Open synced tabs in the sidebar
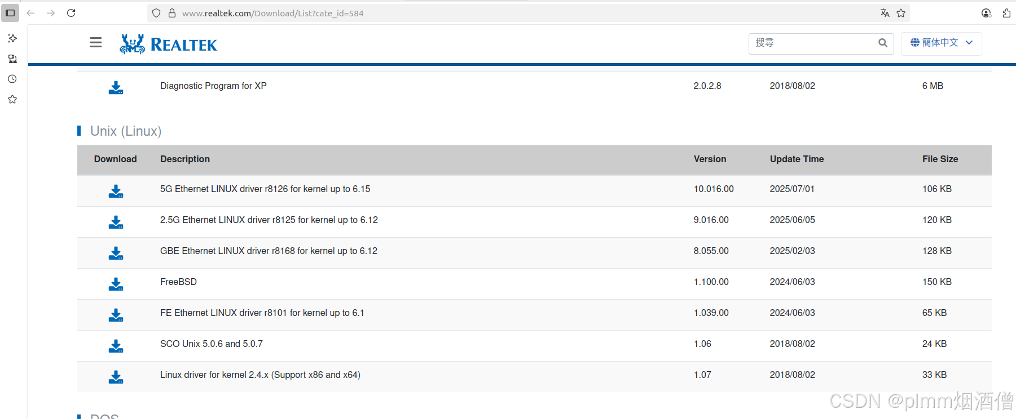 12,59
